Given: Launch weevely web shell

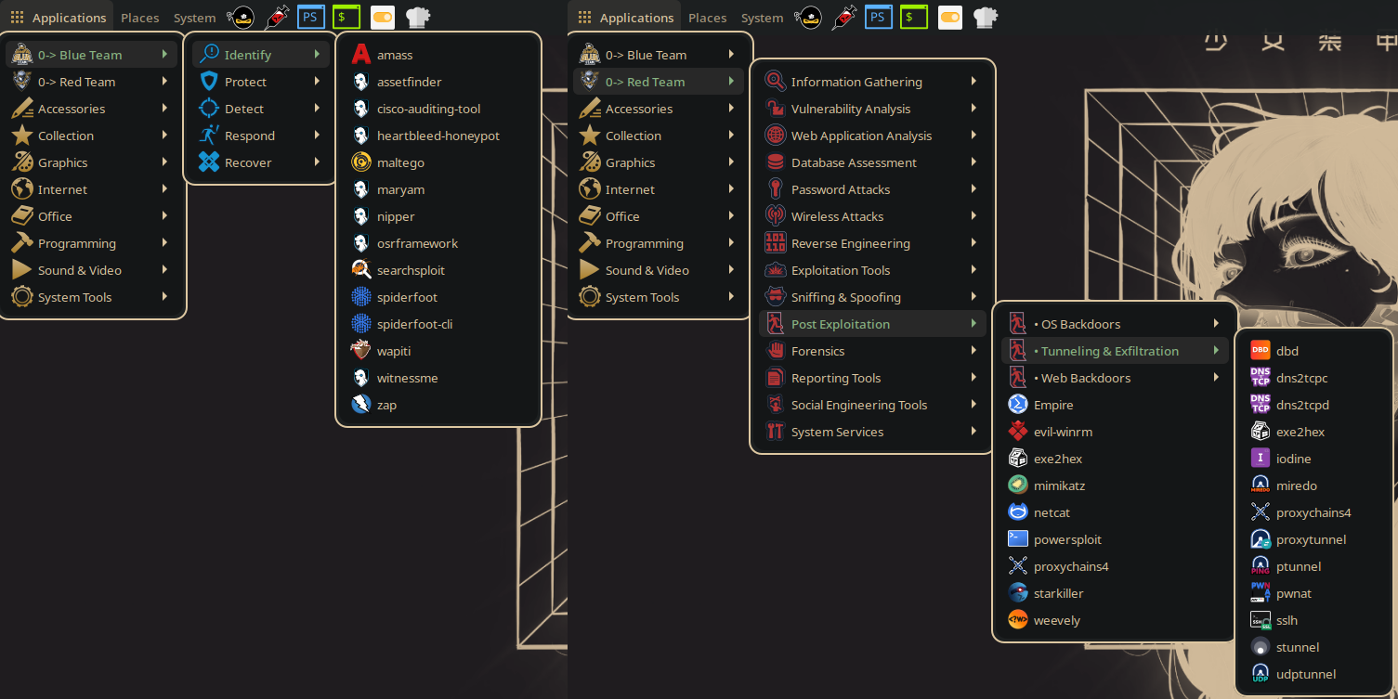Looking at the screenshot, I should (1056, 619).
